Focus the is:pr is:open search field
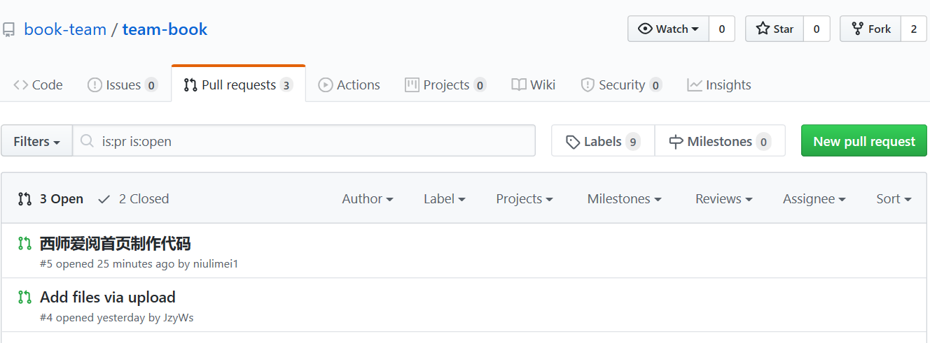The height and width of the screenshot is (343, 930). [x=315, y=141]
